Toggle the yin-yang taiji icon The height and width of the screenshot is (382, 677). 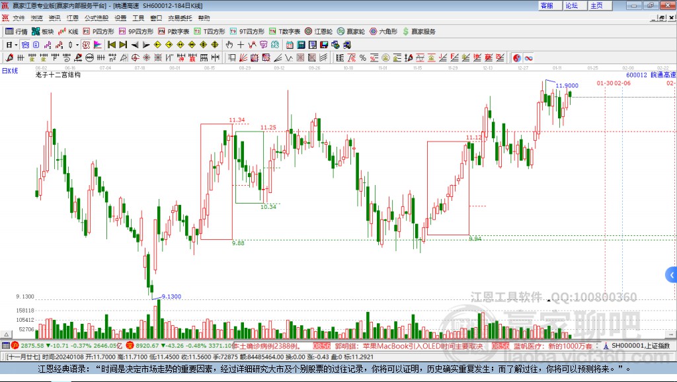tap(517, 58)
